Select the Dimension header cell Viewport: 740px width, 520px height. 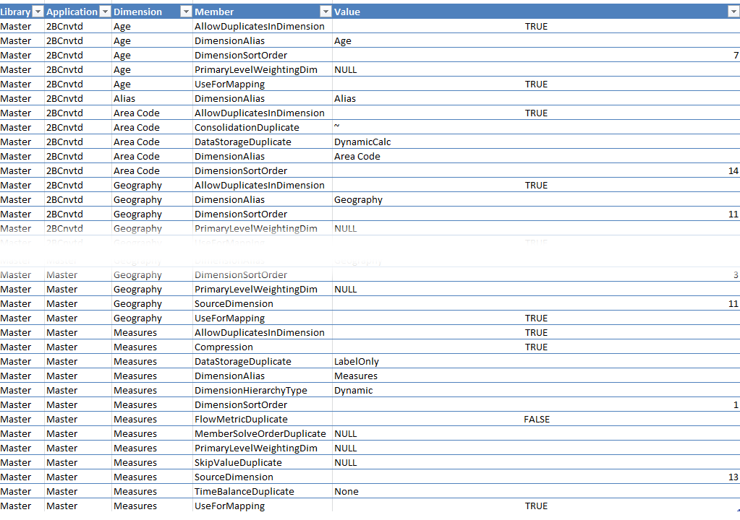pos(152,12)
